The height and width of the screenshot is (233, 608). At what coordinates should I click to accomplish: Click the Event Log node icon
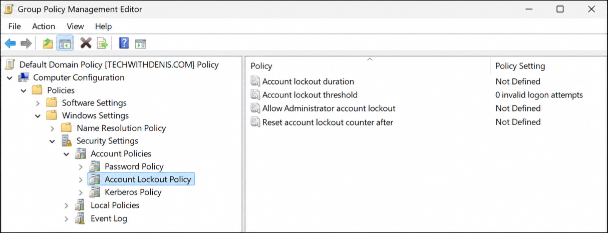pos(80,218)
